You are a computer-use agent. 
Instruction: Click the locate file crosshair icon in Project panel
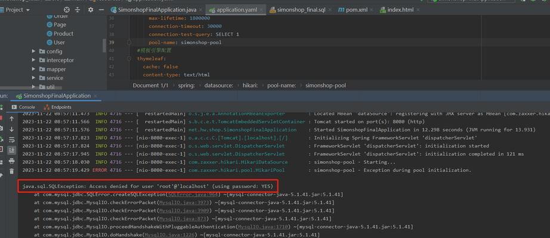(67, 10)
